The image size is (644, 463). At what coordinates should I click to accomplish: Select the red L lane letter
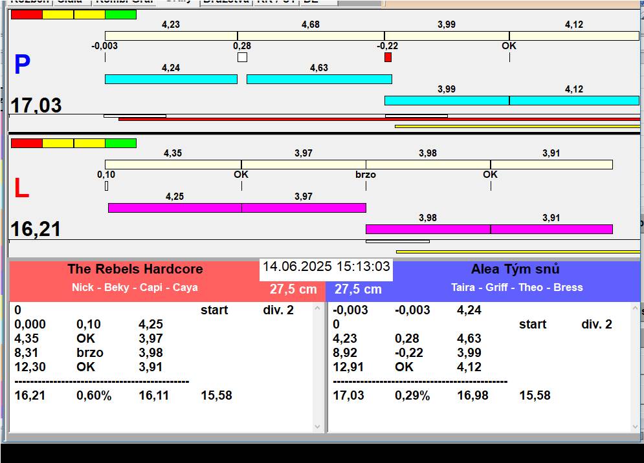(x=21, y=189)
